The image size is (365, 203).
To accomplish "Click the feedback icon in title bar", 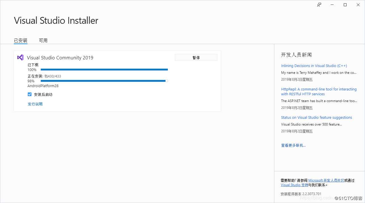I will tap(319, 5).
